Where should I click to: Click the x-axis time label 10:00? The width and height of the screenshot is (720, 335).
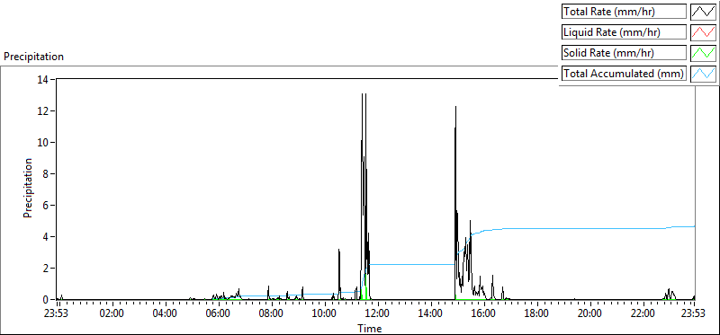point(325,314)
